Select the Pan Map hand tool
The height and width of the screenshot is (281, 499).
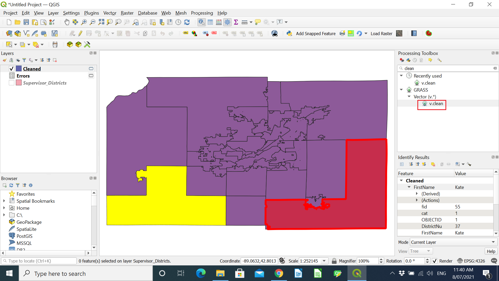[67, 22]
